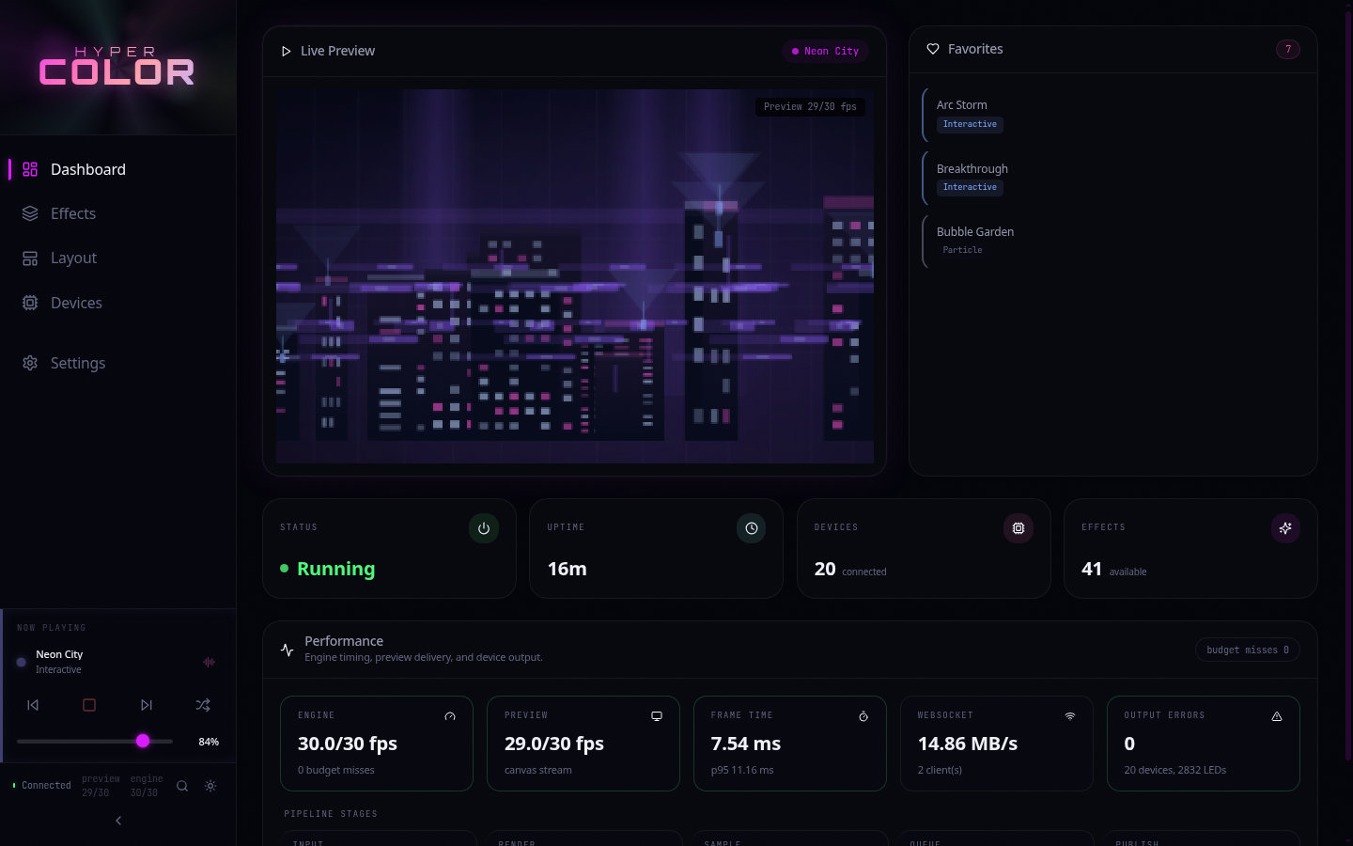
Task: Click the Frame Time stopwatch icon
Action: click(863, 716)
